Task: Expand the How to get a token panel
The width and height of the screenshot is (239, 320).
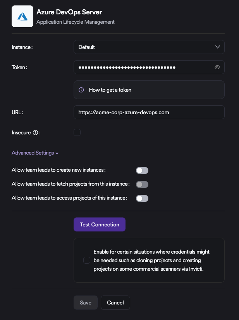Action: tap(110, 90)
